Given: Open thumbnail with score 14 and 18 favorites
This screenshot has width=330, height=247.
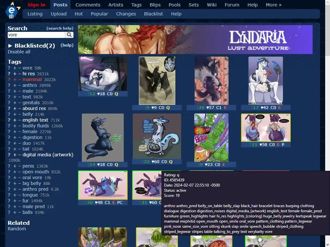Looking at the screenshot, I should point(103,138).
